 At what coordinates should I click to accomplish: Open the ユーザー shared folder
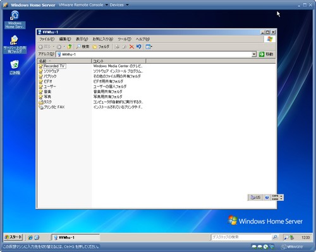pos(47,87)
